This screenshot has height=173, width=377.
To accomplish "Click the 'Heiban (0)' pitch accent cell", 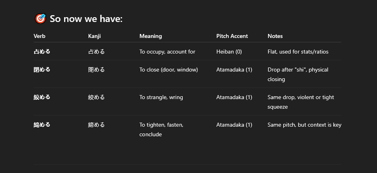I will (x=229, y=52).
